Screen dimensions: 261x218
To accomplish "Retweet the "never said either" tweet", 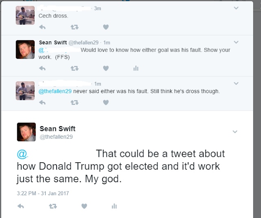I will (x=74, y=102).
